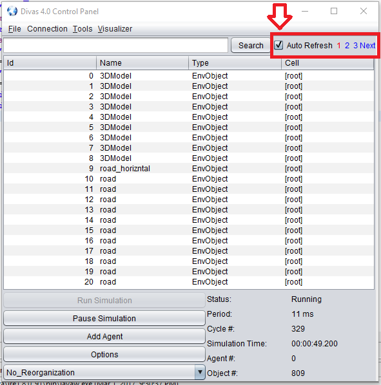The height and width of the screenshot is (385, 381).
Task: Click the Pause Simulation button
Action: pyautogui.click(x=104, y=318)
